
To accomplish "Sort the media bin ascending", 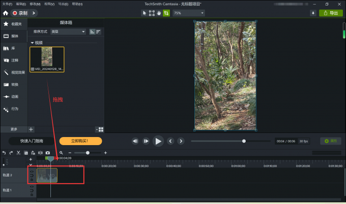I will (92, 31).
